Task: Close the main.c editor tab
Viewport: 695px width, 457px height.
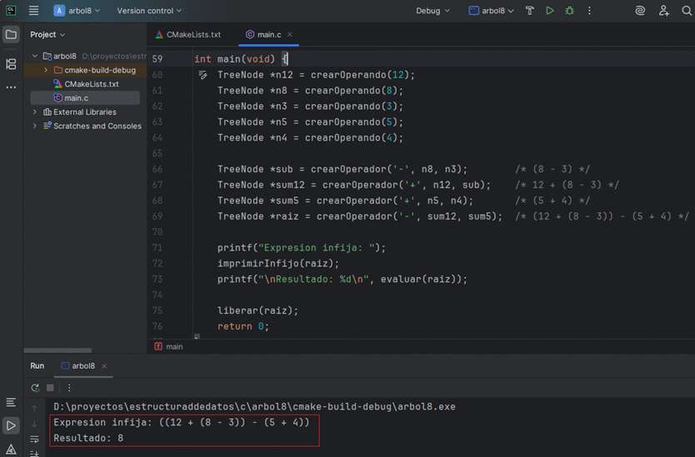Action: [290, 35]
